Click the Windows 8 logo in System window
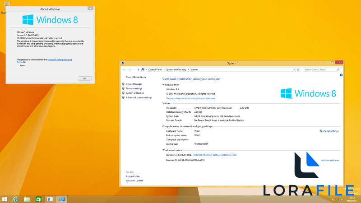 pos(308,93)
